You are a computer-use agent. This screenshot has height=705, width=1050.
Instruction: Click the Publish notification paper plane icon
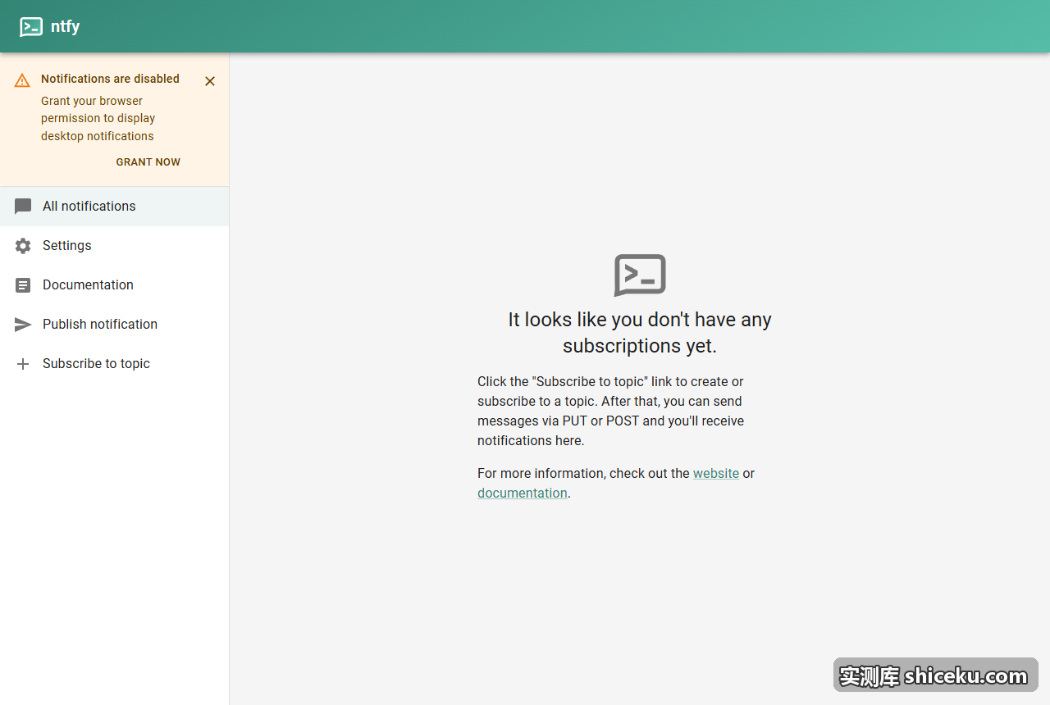tap(23, 325)
